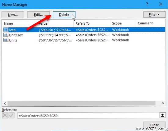Click the cancel X icon beside Refers to
This screenshot has width=168, height=131.
[x=5, y=115]
